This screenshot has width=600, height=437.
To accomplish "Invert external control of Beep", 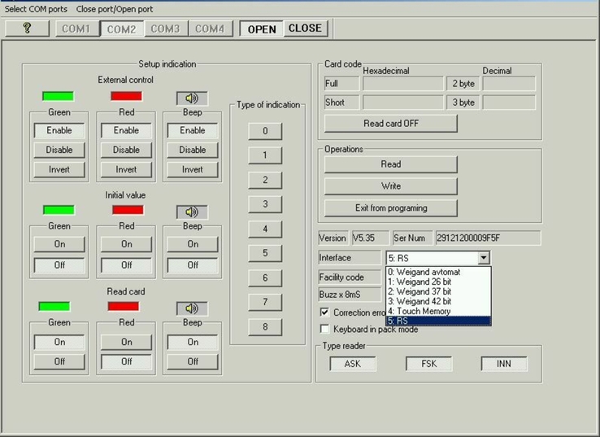I will pos(193,169).
